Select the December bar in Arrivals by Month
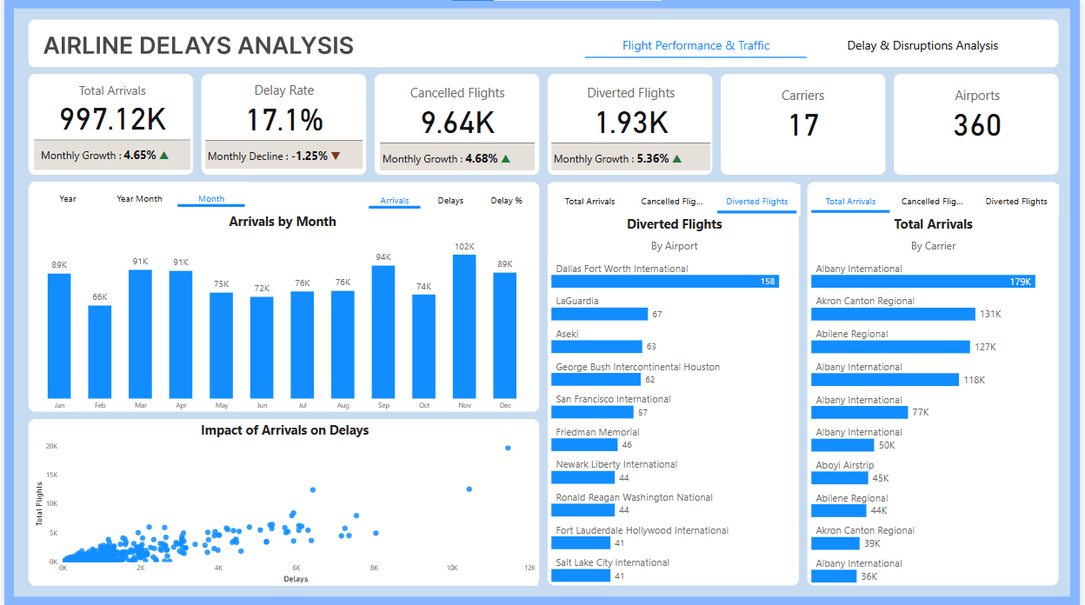1085x605 pixels. pos(504,336)
